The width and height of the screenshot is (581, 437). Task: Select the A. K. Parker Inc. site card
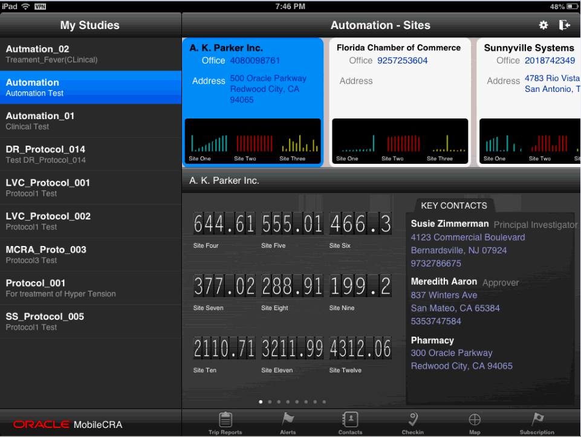point(253,102)
